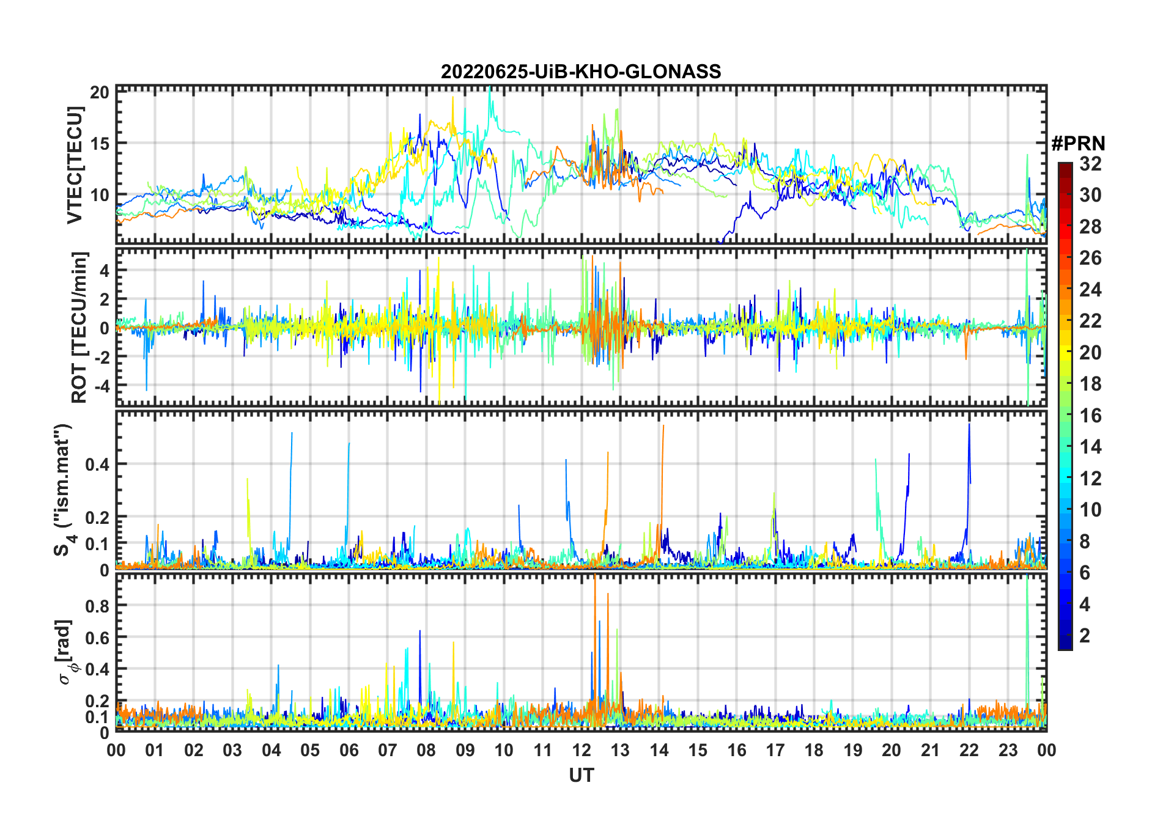Click the 07 tick label on UT axis
The image size is (1163, 813).
388,750
